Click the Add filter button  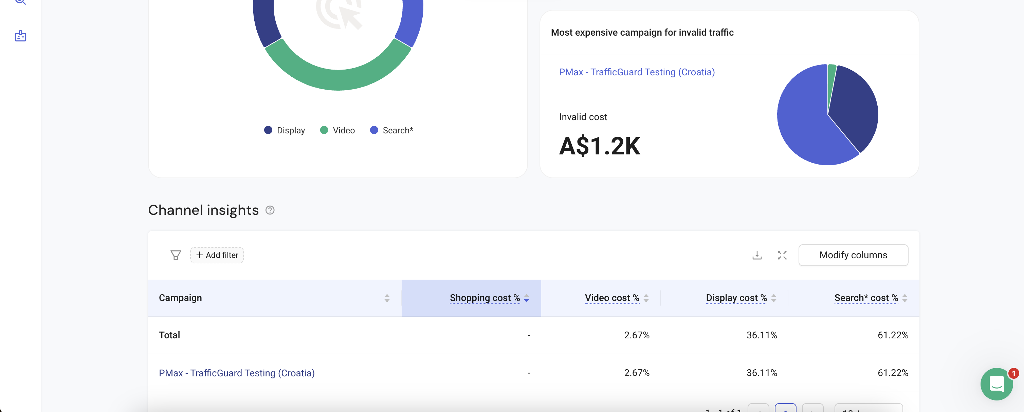217,255
